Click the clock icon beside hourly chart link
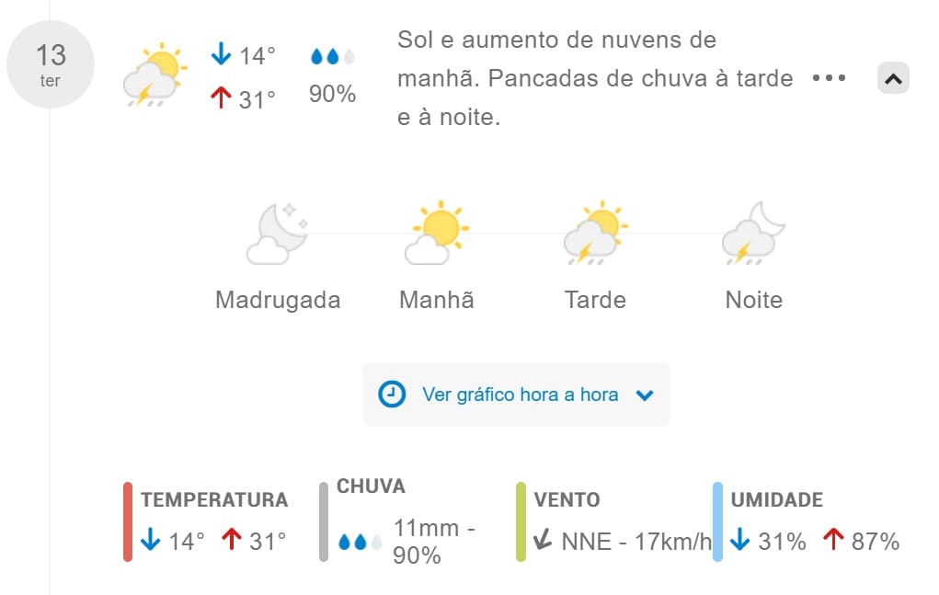This screenshot has height=595, width=939. pos(392,395)
